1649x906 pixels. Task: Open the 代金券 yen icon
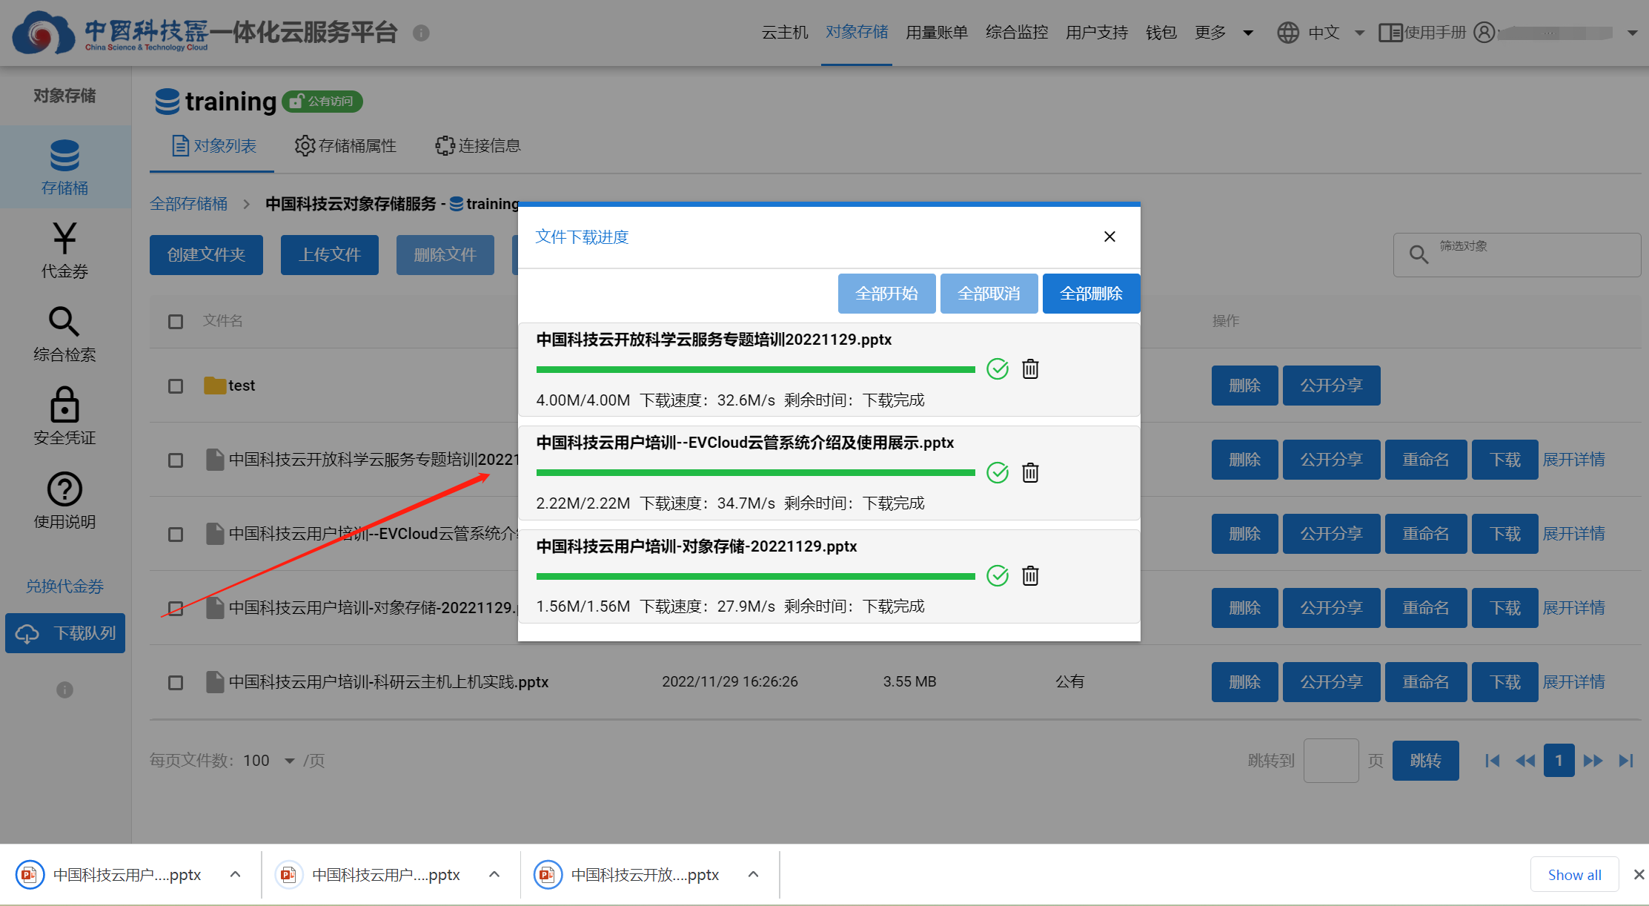64,239
